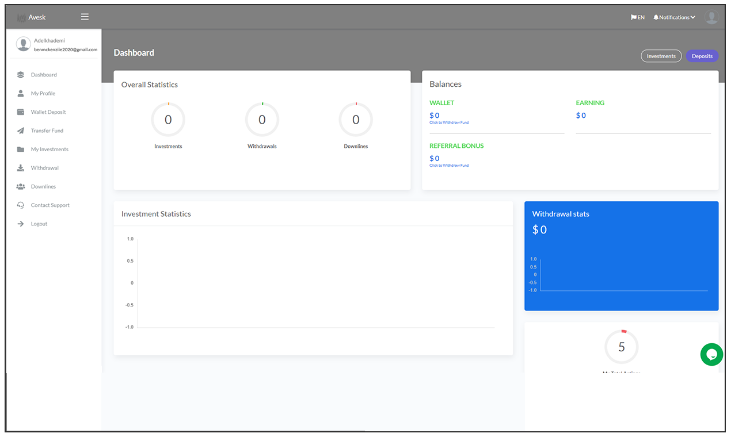Click the Wallet Deposit wallet icon

click(21, 112)
